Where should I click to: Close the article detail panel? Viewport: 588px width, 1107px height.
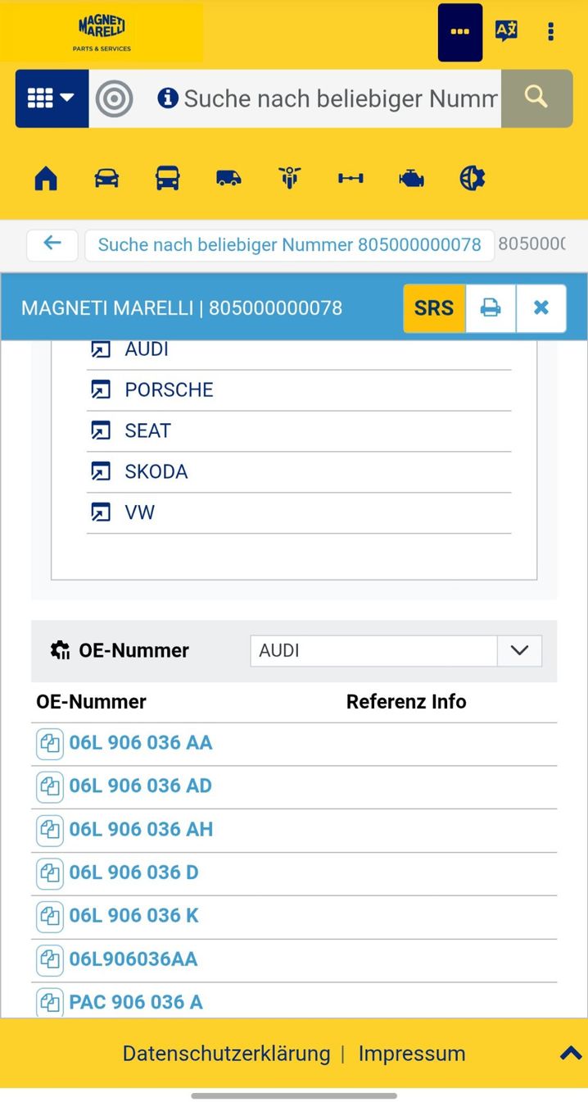[541, 308]
